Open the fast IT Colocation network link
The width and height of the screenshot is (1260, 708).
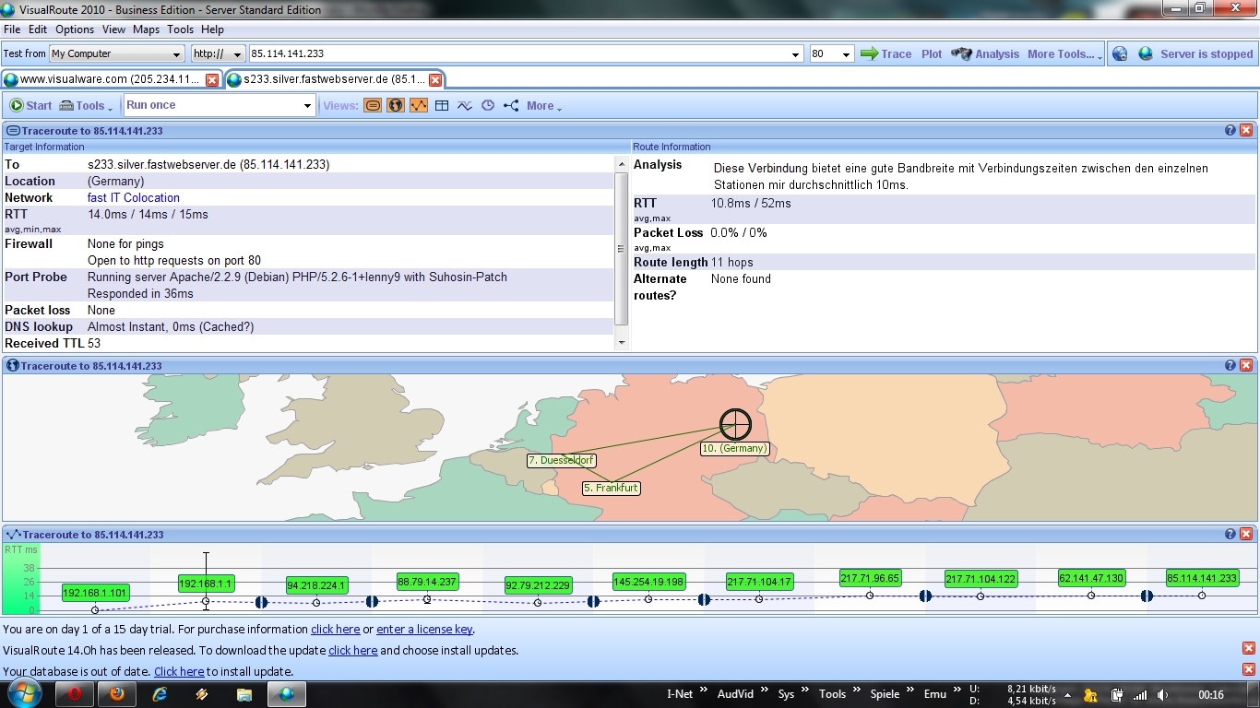(x=134, y=197)
